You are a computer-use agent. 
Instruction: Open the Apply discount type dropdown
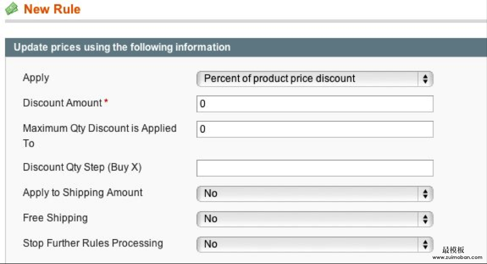pyautogui.click(x=314, y=79)
